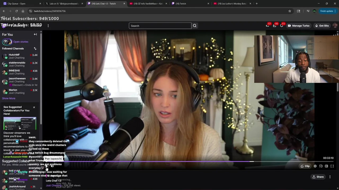Focus the Twitch Search input field

pyautogui.click(x=160, y=26)
